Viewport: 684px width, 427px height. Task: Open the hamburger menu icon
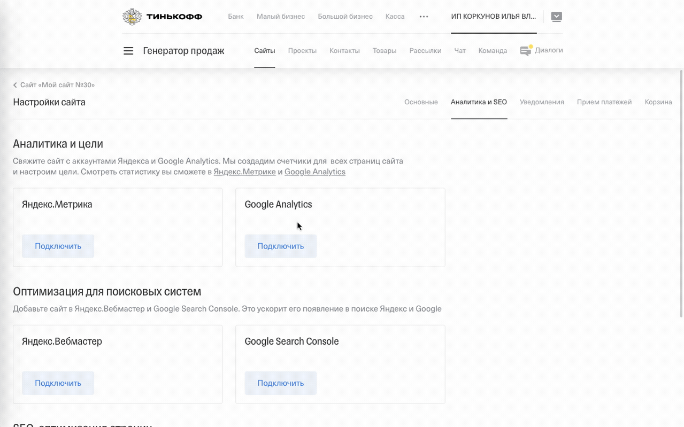click(x=128, y=51)
